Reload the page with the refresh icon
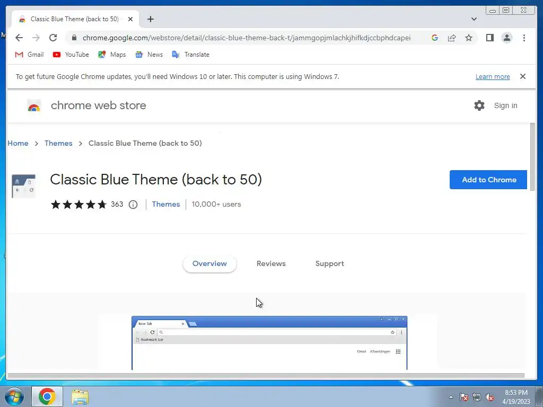This screenshot has height=407, width=543. (x=53, y=38)
